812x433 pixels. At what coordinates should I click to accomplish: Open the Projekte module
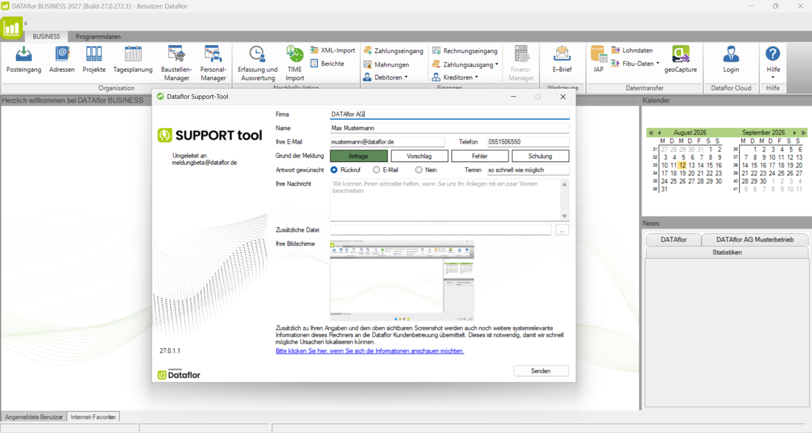[x=94, y=60]
